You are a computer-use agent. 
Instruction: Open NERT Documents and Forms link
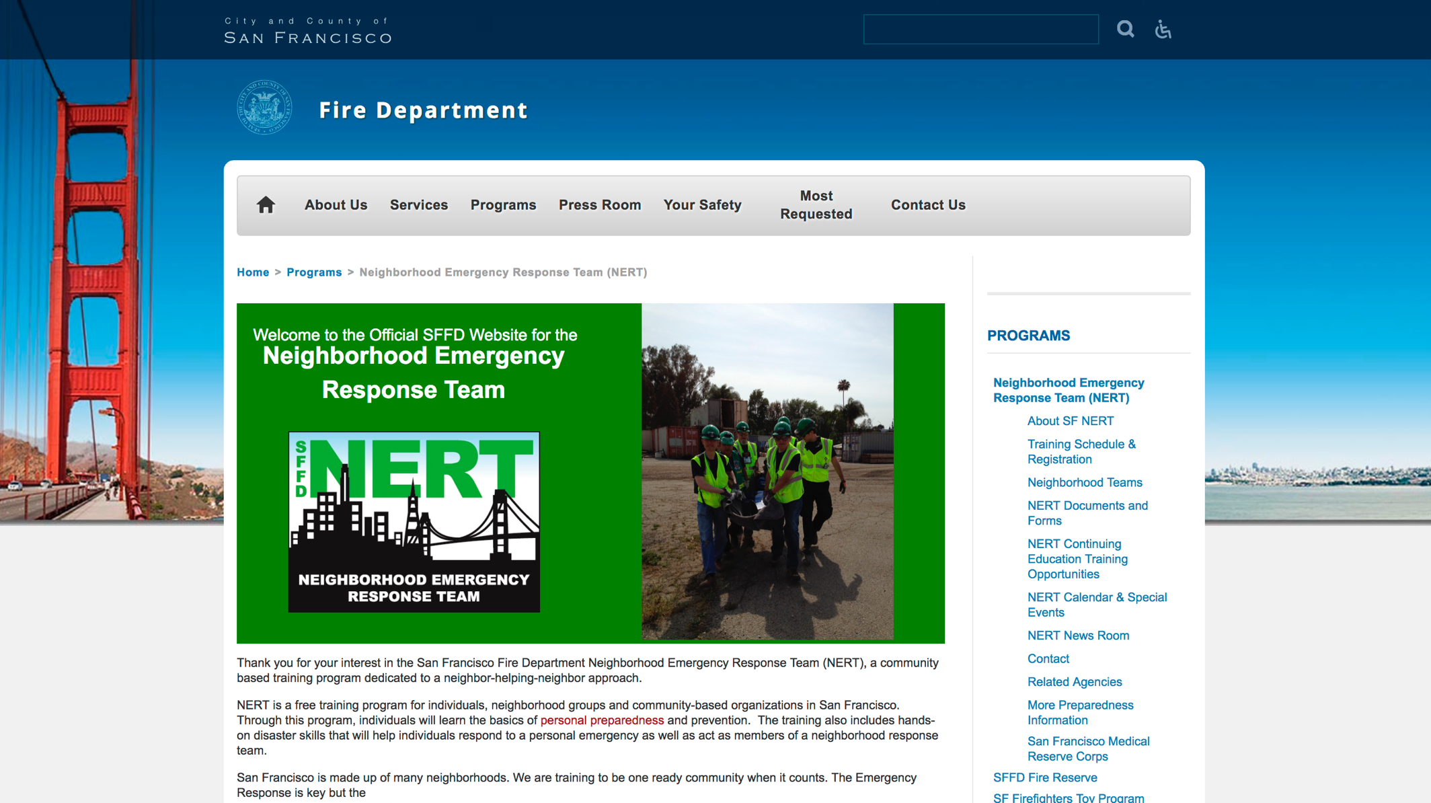coord(1087,513)
